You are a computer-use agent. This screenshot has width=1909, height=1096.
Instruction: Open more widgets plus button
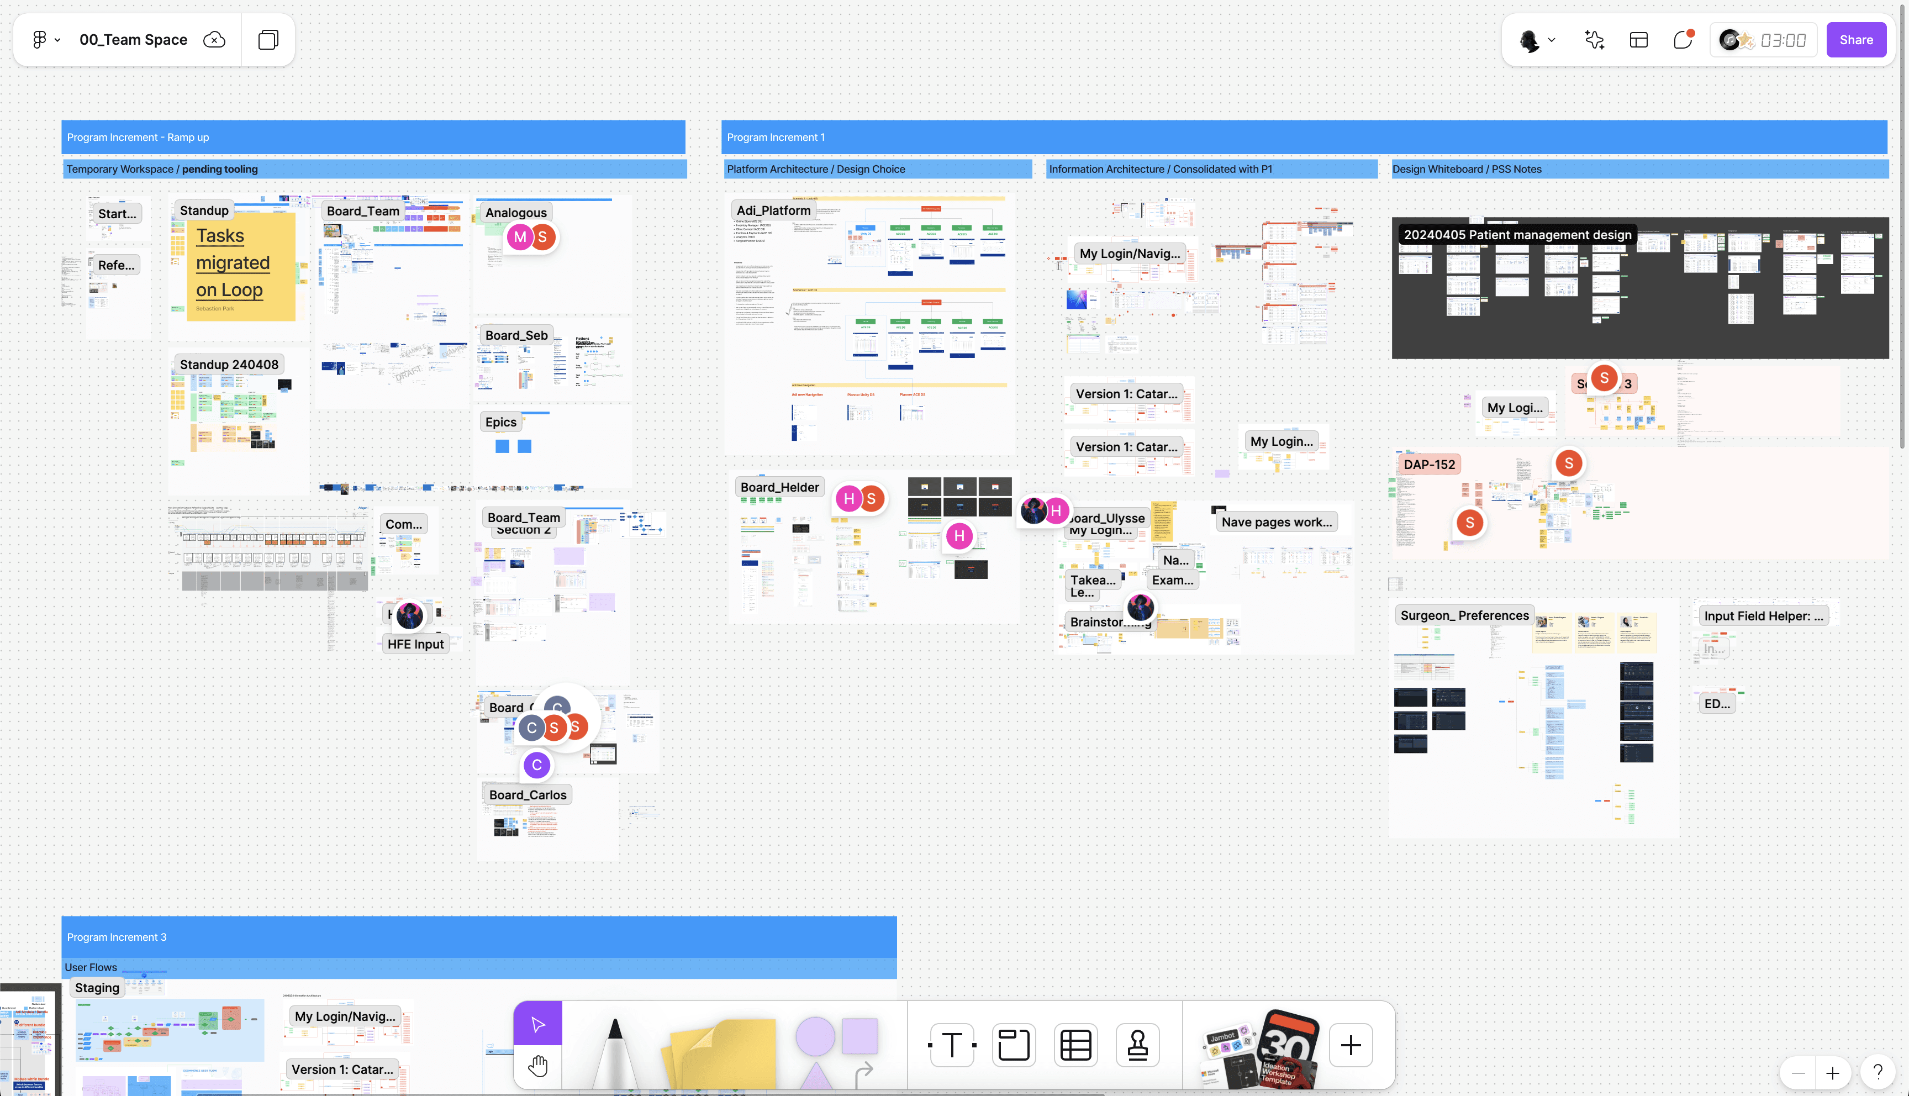point(1351,1045)
